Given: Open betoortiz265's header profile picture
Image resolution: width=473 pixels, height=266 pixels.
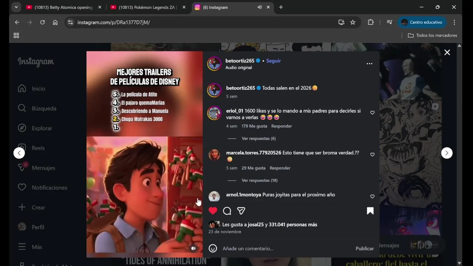Looking at the screenshot, I should pos(214,64).
